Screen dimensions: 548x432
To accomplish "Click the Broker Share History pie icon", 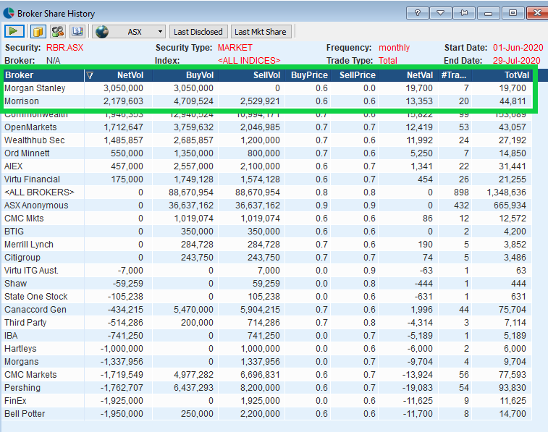I will point(9,13).
